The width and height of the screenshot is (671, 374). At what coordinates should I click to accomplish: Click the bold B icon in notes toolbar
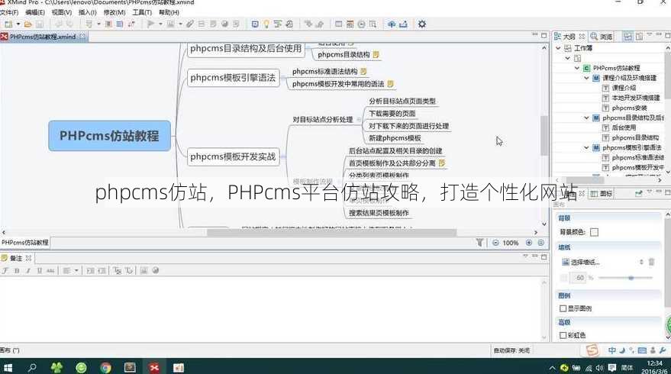coord(17,270)
